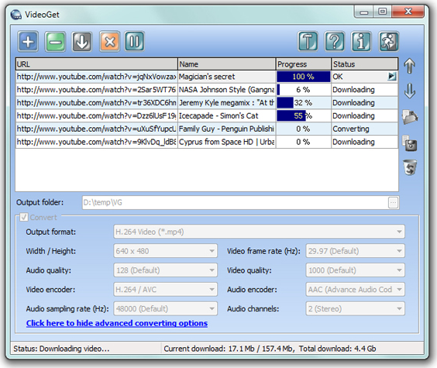This screenshot has width=437, height=368.
Task: Click the Name column header
Action: (226, 64)
